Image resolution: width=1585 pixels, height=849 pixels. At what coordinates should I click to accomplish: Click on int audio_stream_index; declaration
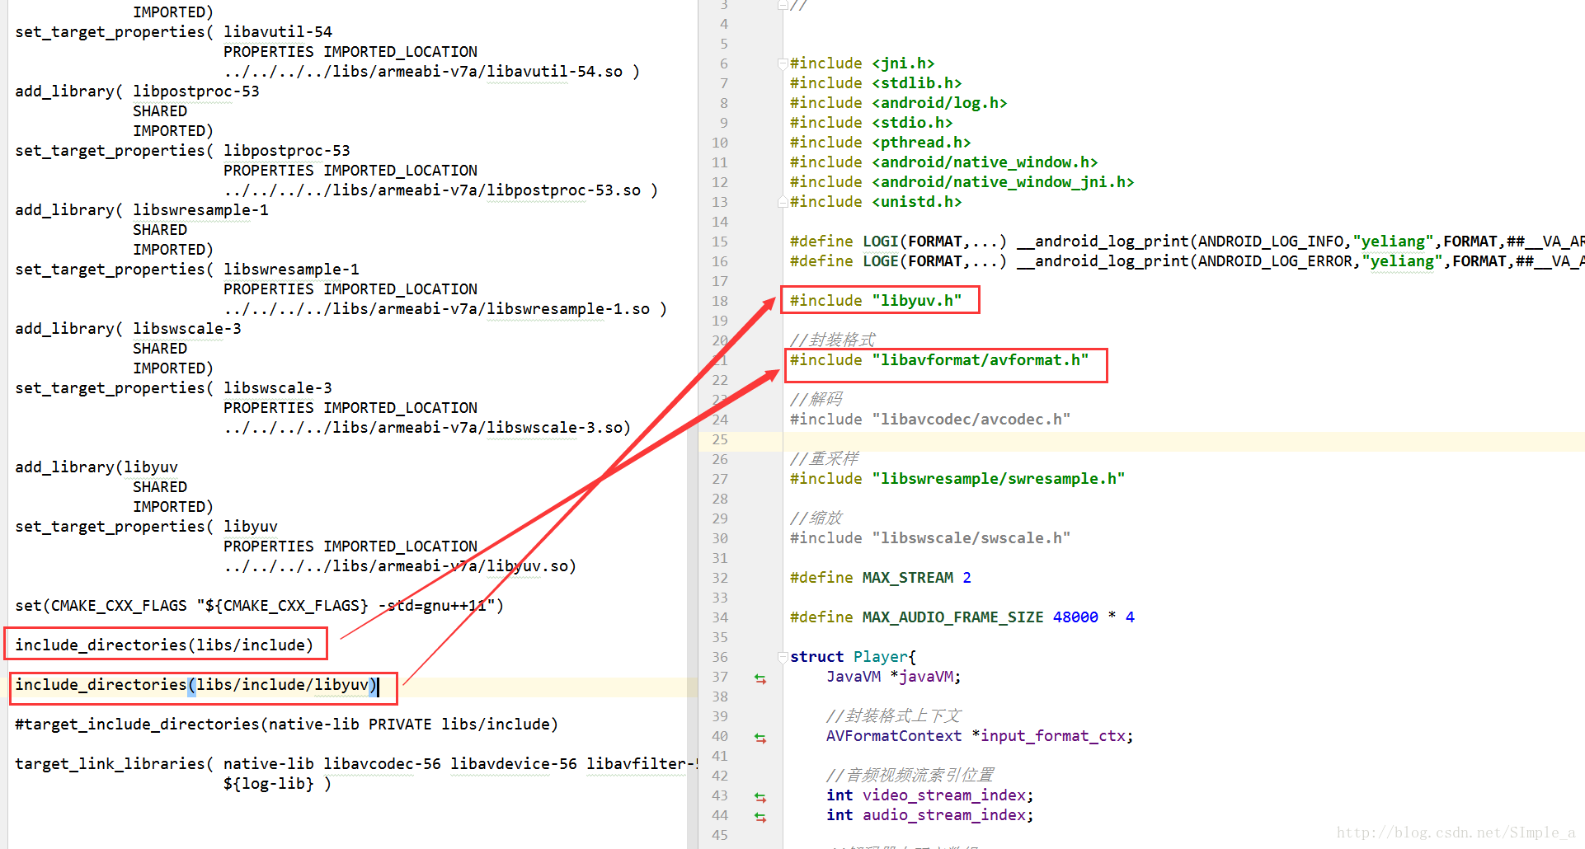930,814
